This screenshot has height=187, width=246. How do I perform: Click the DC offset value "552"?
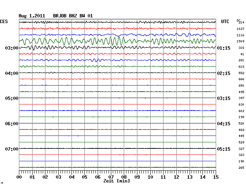[241, 73]
